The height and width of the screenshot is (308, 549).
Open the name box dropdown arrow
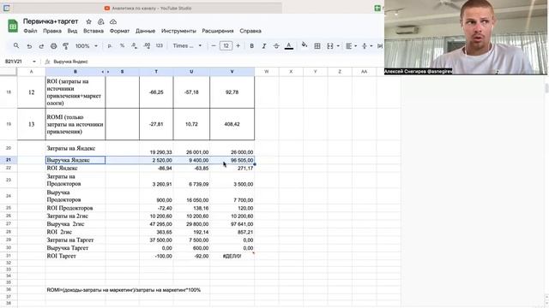tap(34, 62)
